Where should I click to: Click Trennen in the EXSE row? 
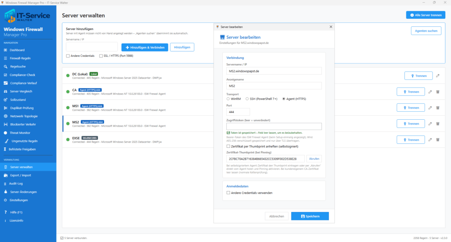click(x=411, y=139)
